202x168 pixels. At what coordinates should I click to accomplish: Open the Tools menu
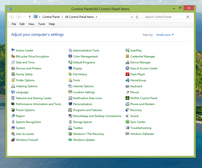(41, 24)
